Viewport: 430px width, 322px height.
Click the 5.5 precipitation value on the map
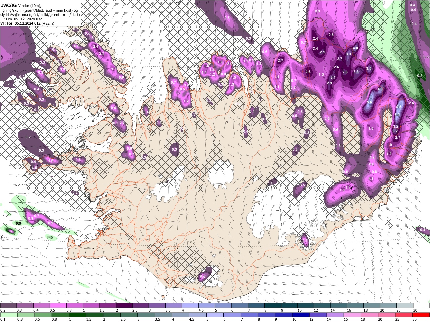tap(399, 107)
